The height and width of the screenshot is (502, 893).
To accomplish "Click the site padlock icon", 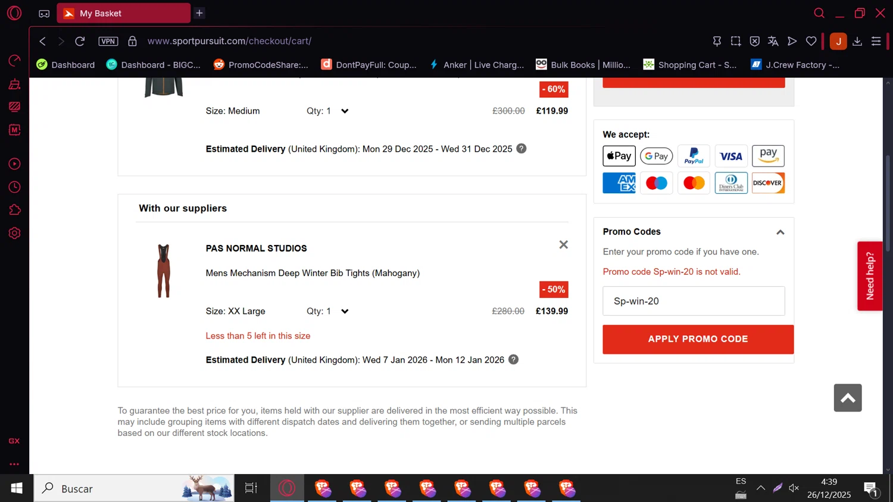I will pos(132,41).
